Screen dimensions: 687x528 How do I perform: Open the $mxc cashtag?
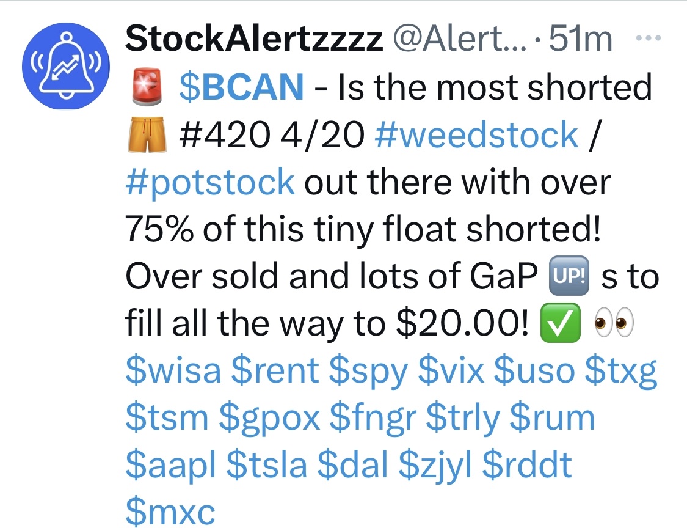point(170,512)
